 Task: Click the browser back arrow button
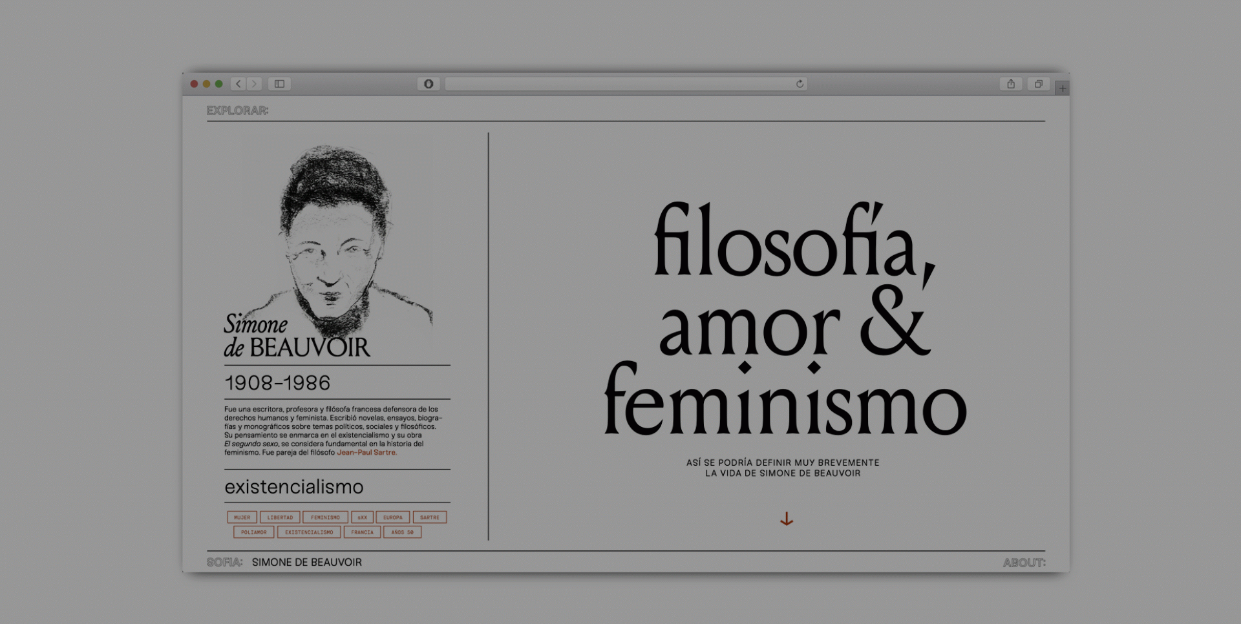(239, 84)
